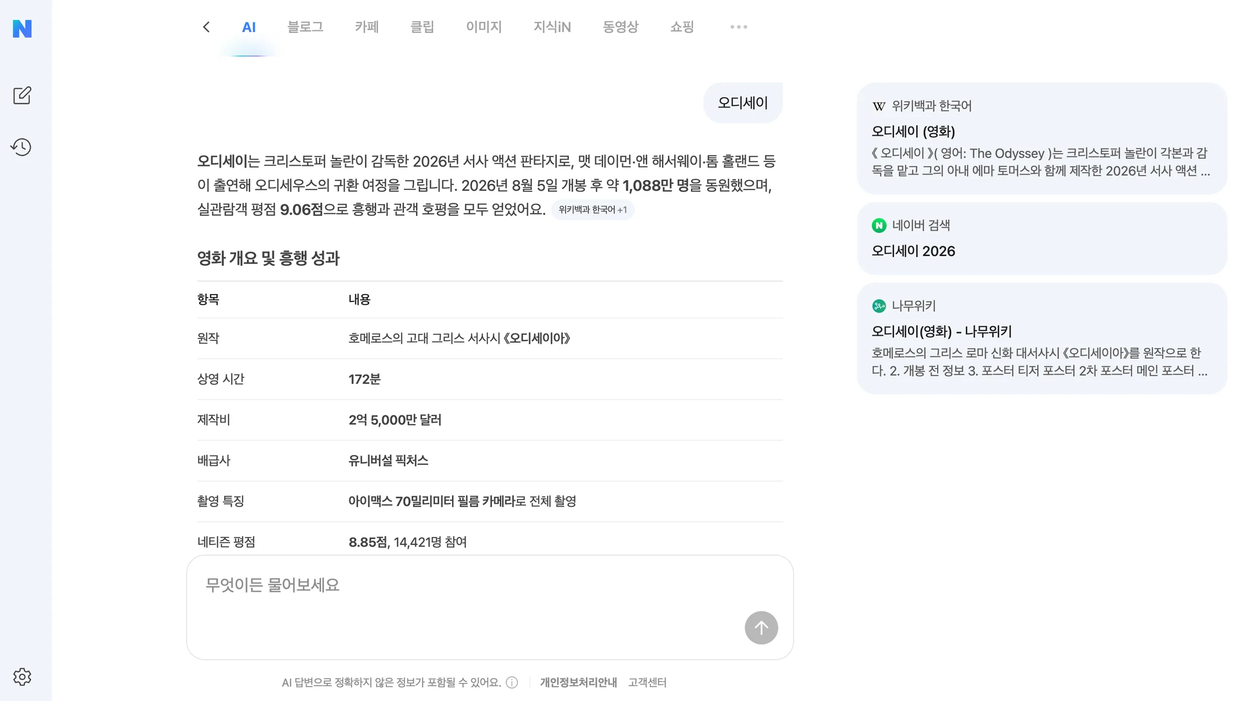Click the 상영 시간 row label

pyautogui.click(x=220, y=379)
